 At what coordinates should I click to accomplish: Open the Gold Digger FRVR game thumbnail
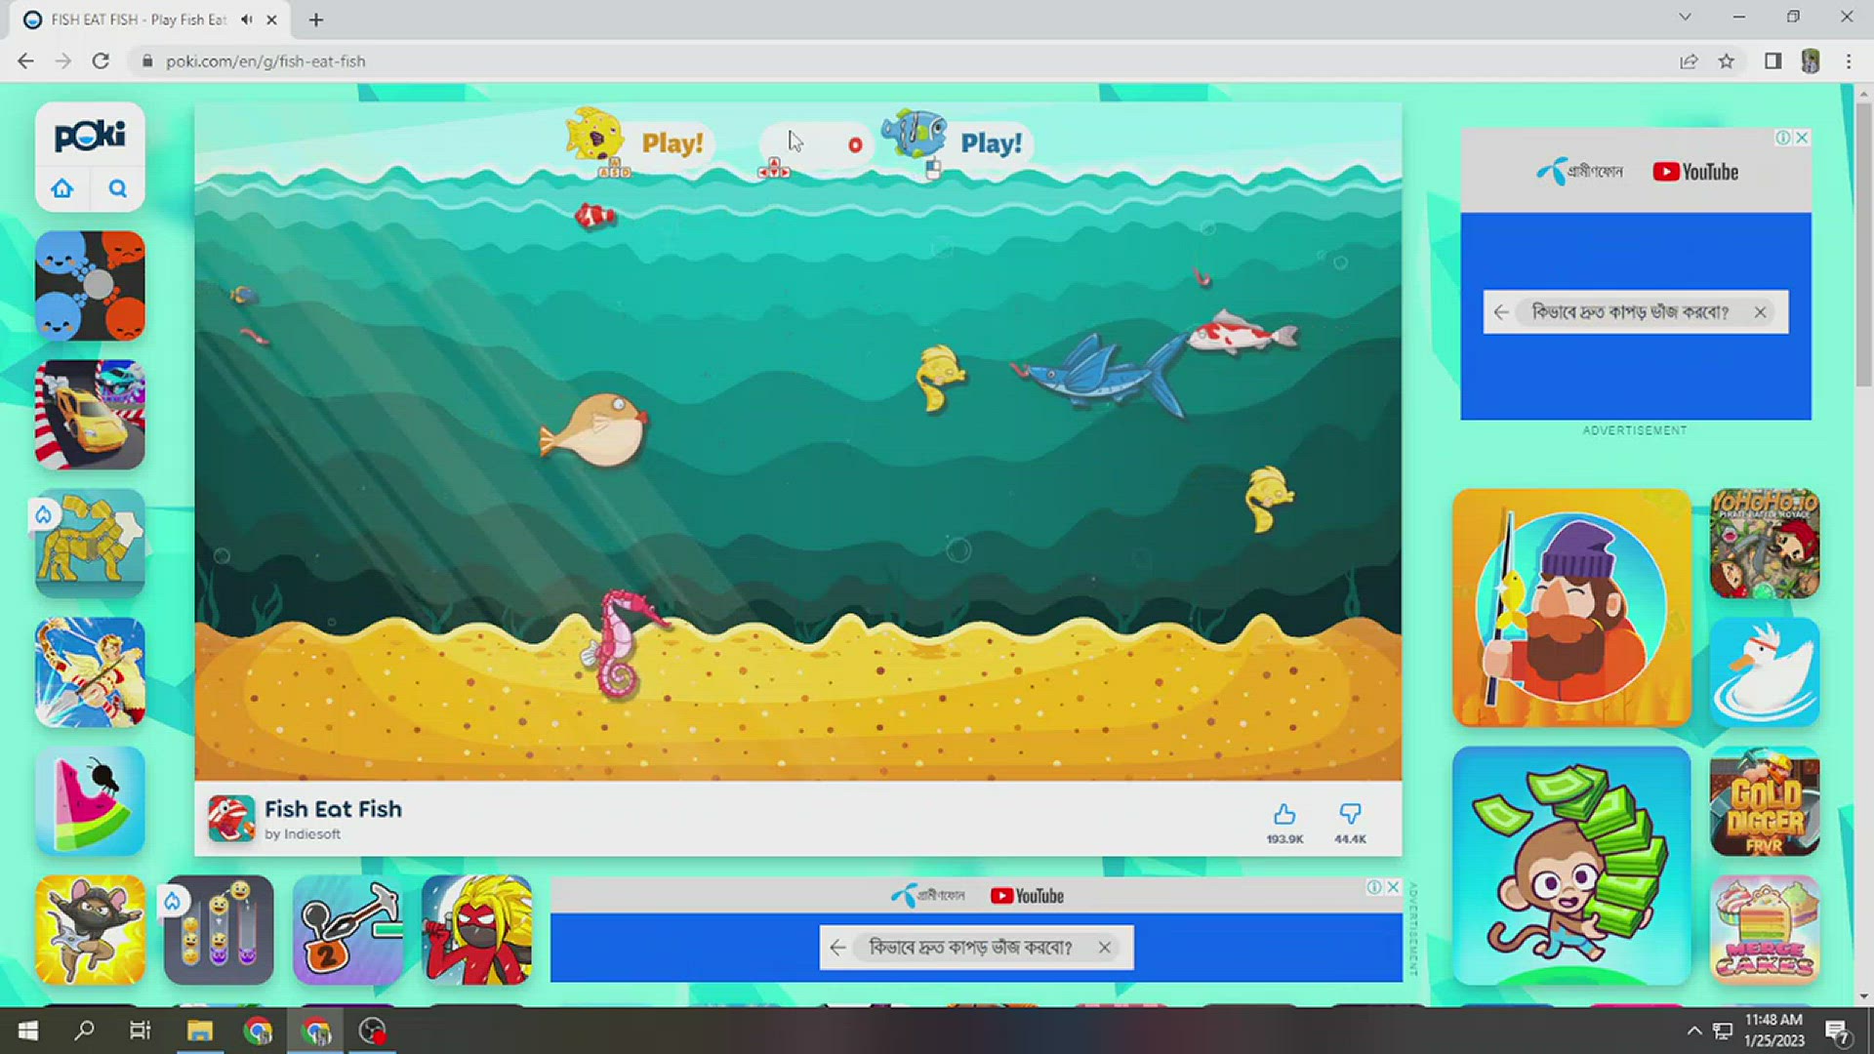pyautogui.click(x=1765, y=802)
